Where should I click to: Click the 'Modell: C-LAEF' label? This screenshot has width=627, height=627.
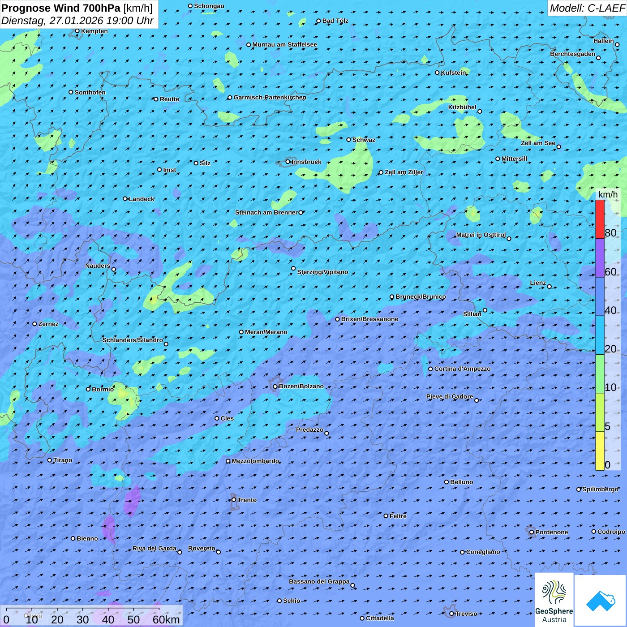[587, 8]
